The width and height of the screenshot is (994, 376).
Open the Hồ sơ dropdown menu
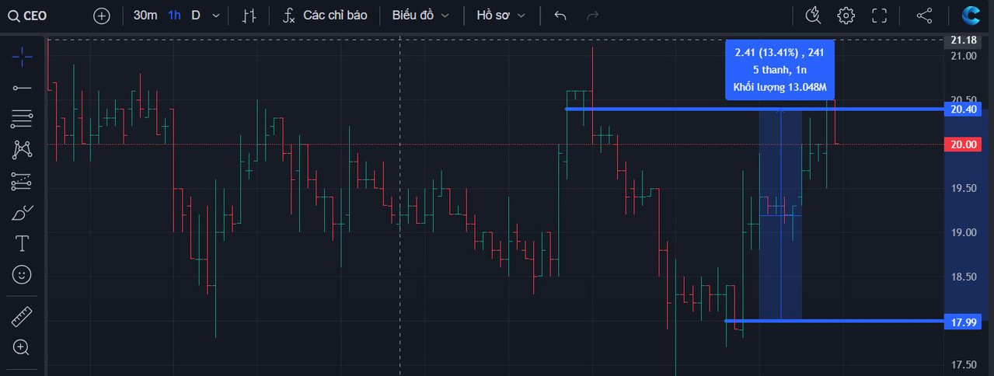[500, 16]
